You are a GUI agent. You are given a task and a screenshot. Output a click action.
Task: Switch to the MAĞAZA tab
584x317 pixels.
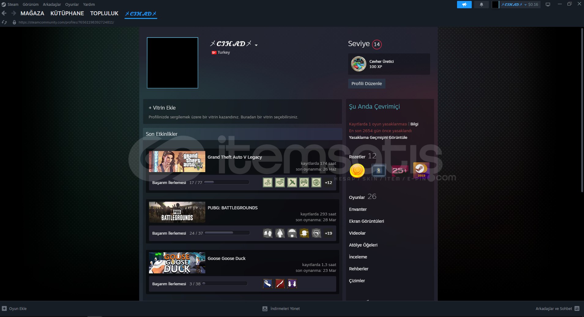[x=32, y=13]
